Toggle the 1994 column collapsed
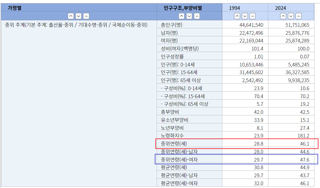This screenshot has height=188, width=320. pos(252,16)
